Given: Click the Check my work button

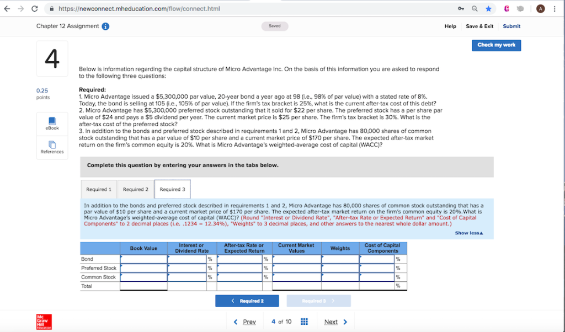Looking at the screenshot, I should click(x=496, y=45).
